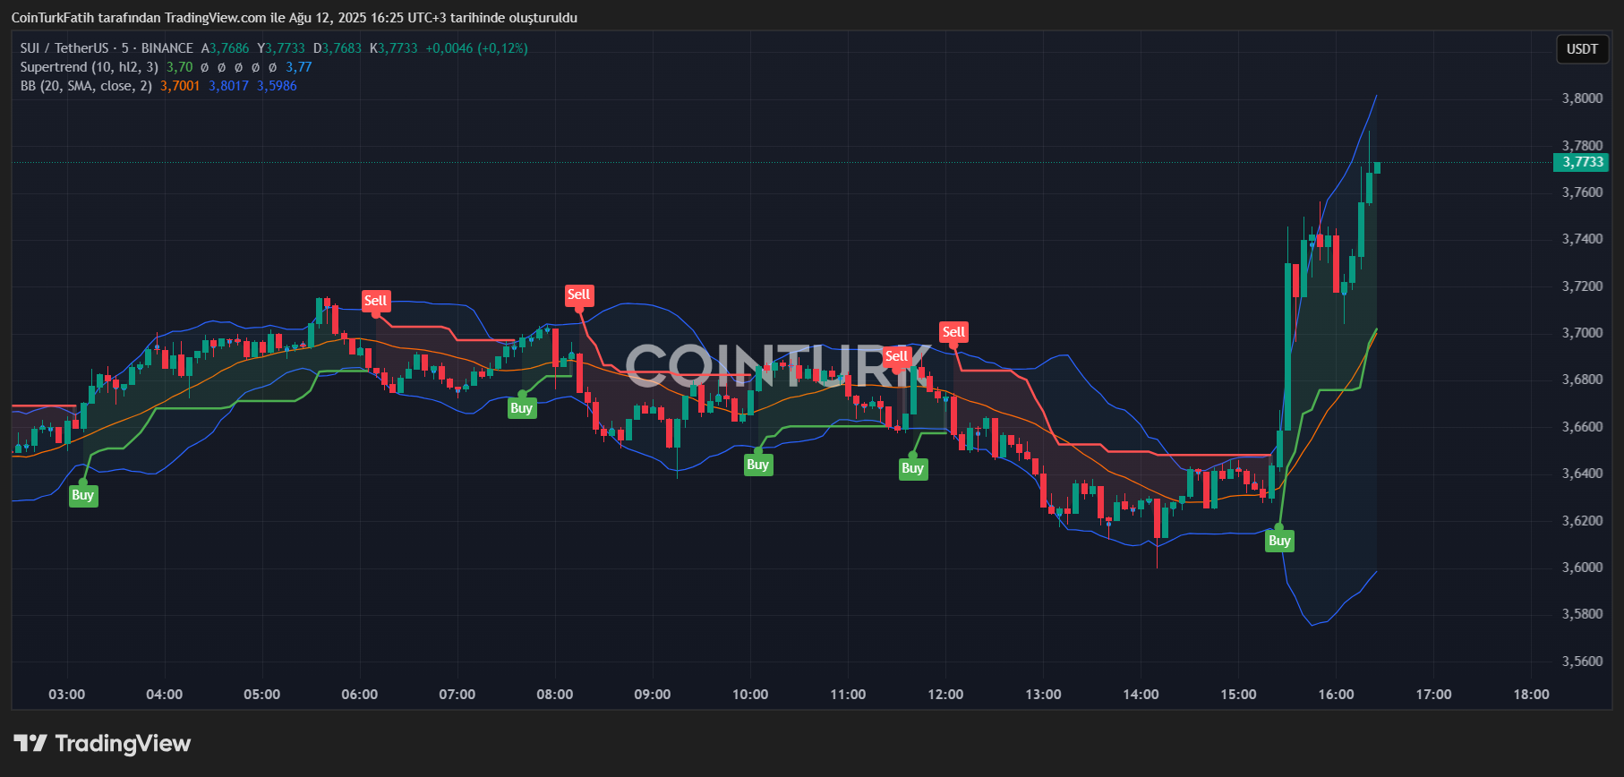This screenshot has width=1624, height=777.
Task: Click the 15:00 time axis label
Action: point(1238,695)
